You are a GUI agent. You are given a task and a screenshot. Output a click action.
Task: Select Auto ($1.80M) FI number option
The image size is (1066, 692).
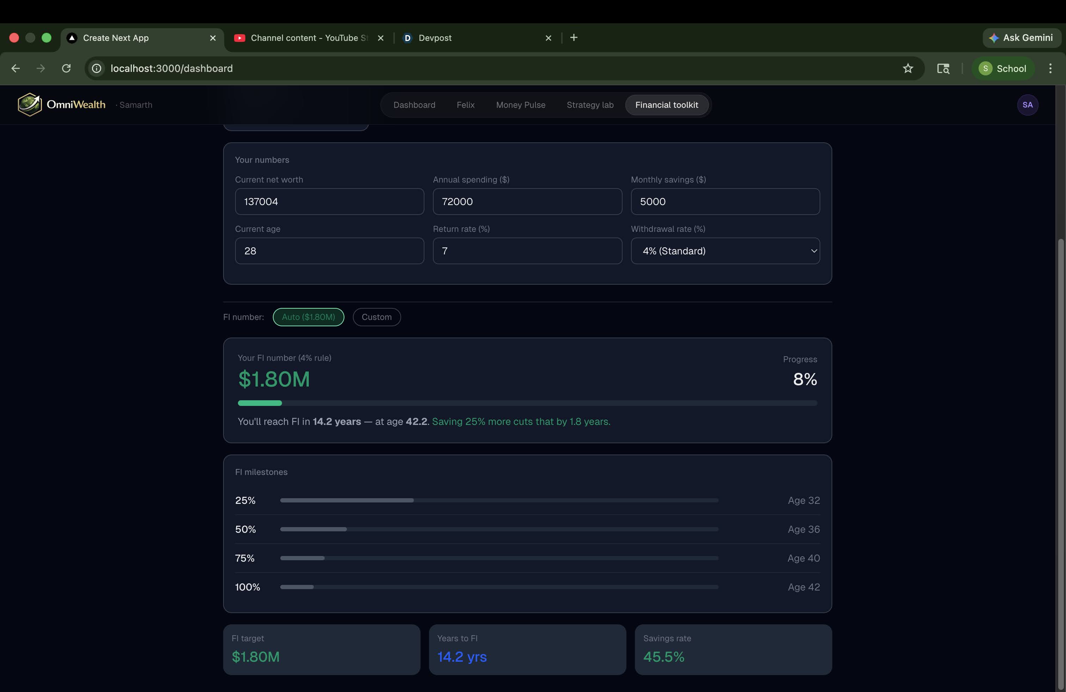pyautogui.click(x=308, y=317)
